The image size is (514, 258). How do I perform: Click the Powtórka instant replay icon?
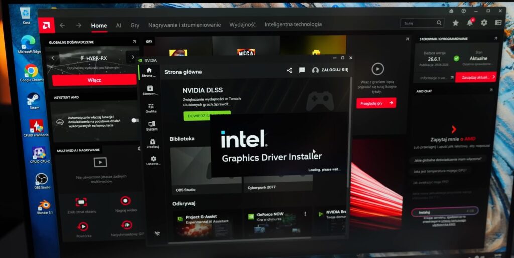(83, 226)
